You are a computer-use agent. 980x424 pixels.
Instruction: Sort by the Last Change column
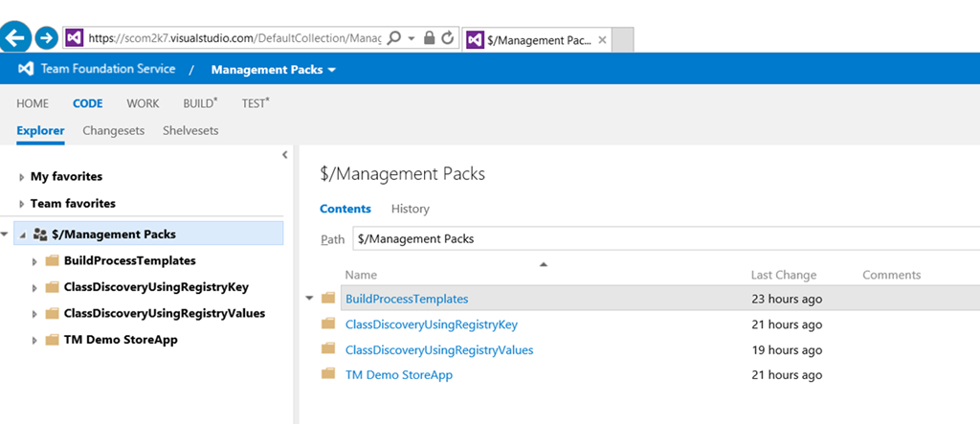[x=784, y=275]
